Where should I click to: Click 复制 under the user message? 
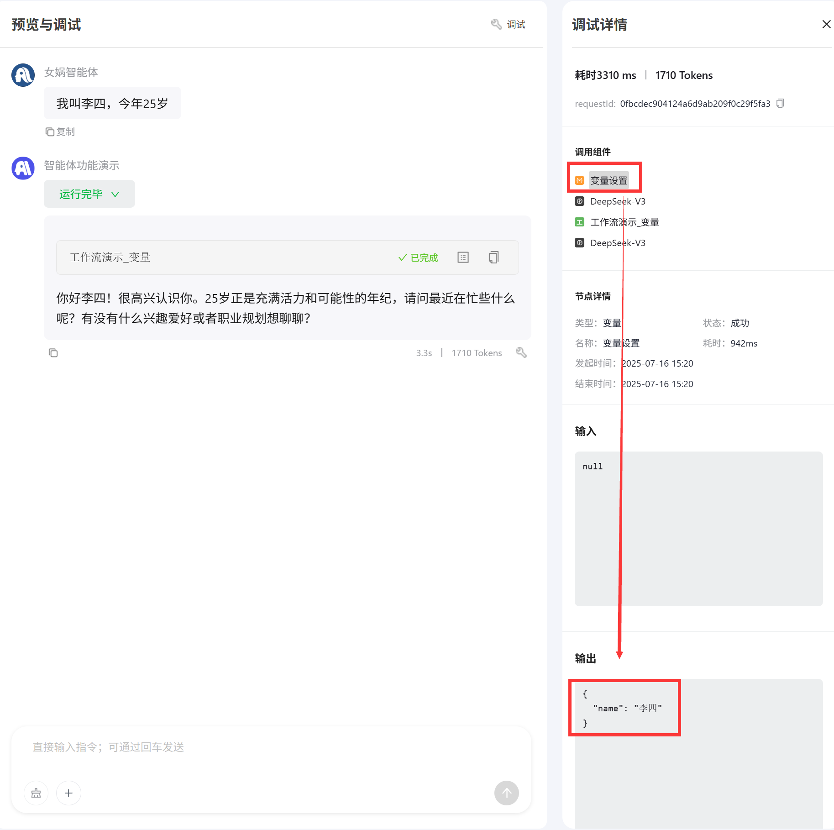point(60,132)
